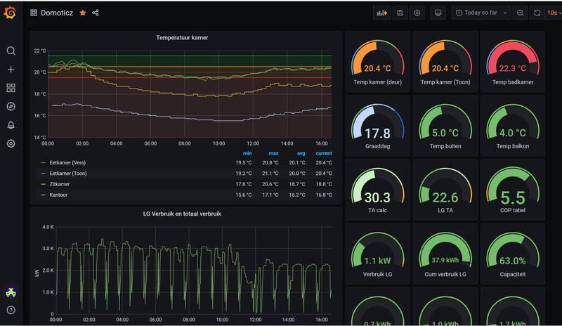Star the Domoticz dashboard
Viewport: 562px width, 326px height.
(83, 13)
